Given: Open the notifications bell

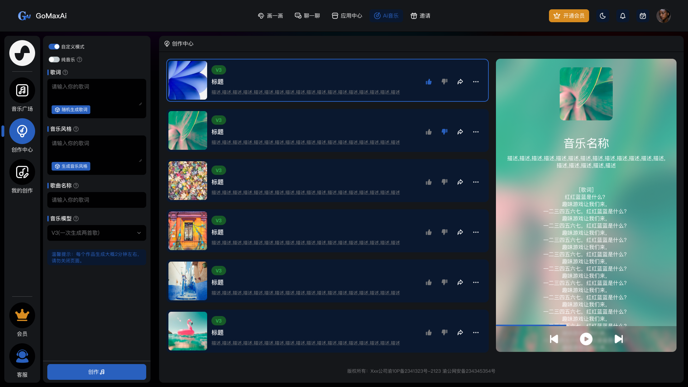Looking at the screenshot, I should point(623,16).
